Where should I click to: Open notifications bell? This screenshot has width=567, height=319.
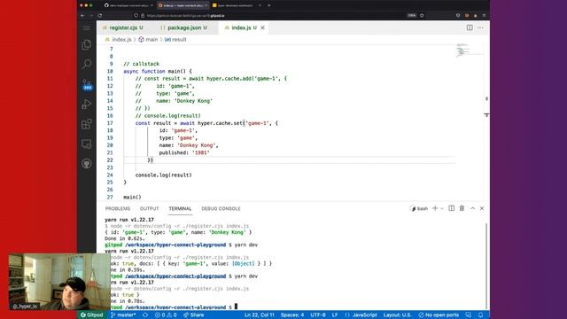pos(480,315)
